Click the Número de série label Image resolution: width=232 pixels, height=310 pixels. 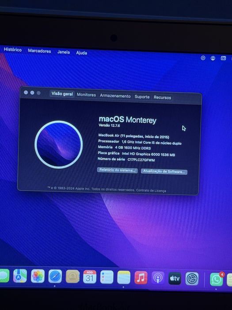point(111,159)
